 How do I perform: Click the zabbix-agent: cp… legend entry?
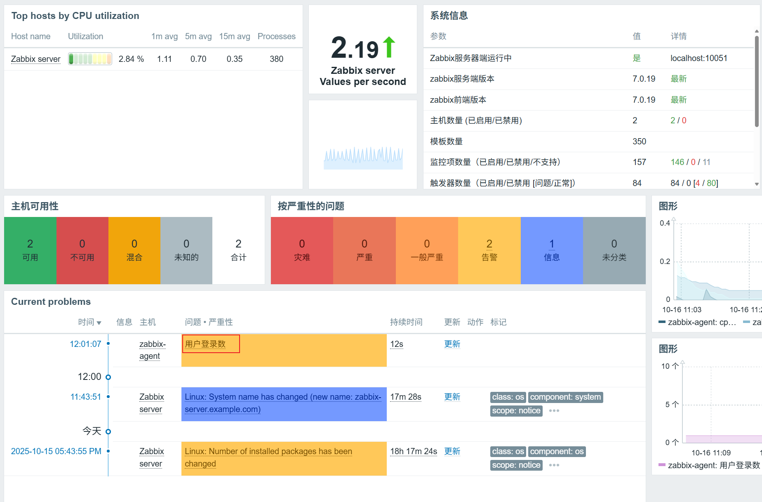698,322
